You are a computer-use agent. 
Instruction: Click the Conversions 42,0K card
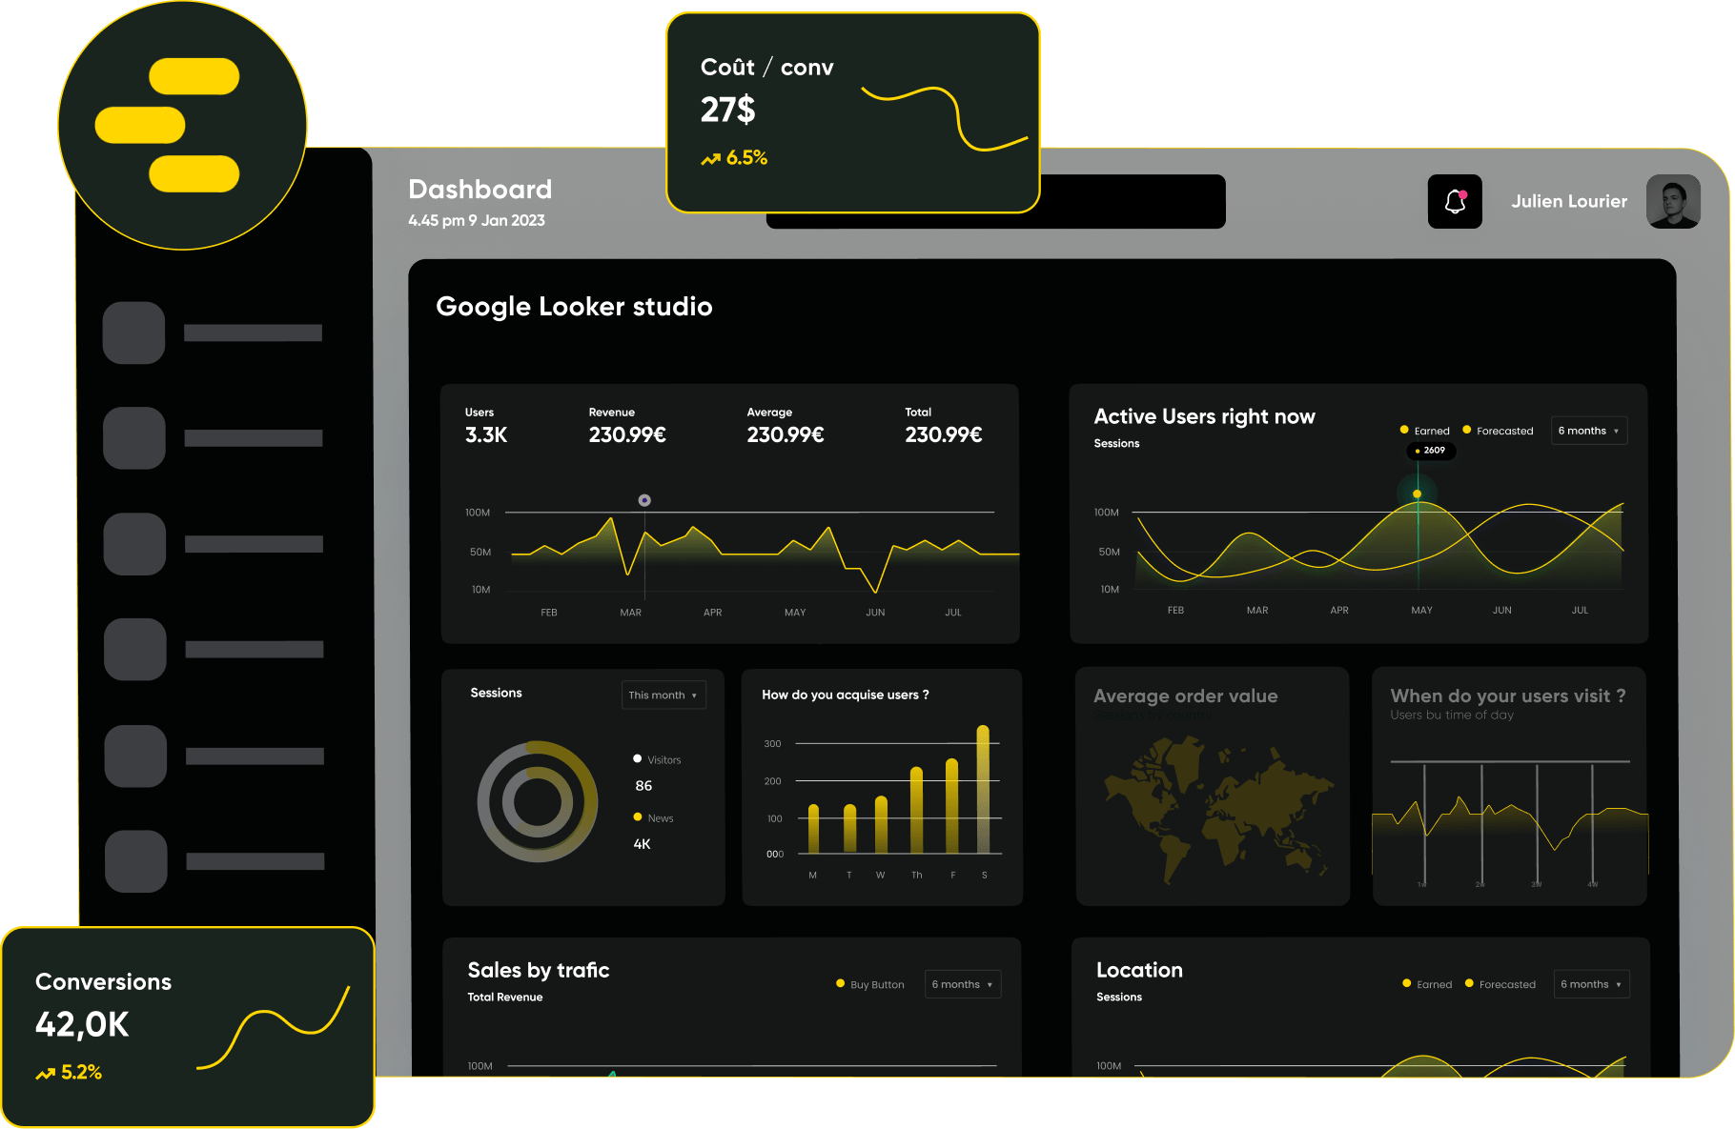coord(188,1026)
